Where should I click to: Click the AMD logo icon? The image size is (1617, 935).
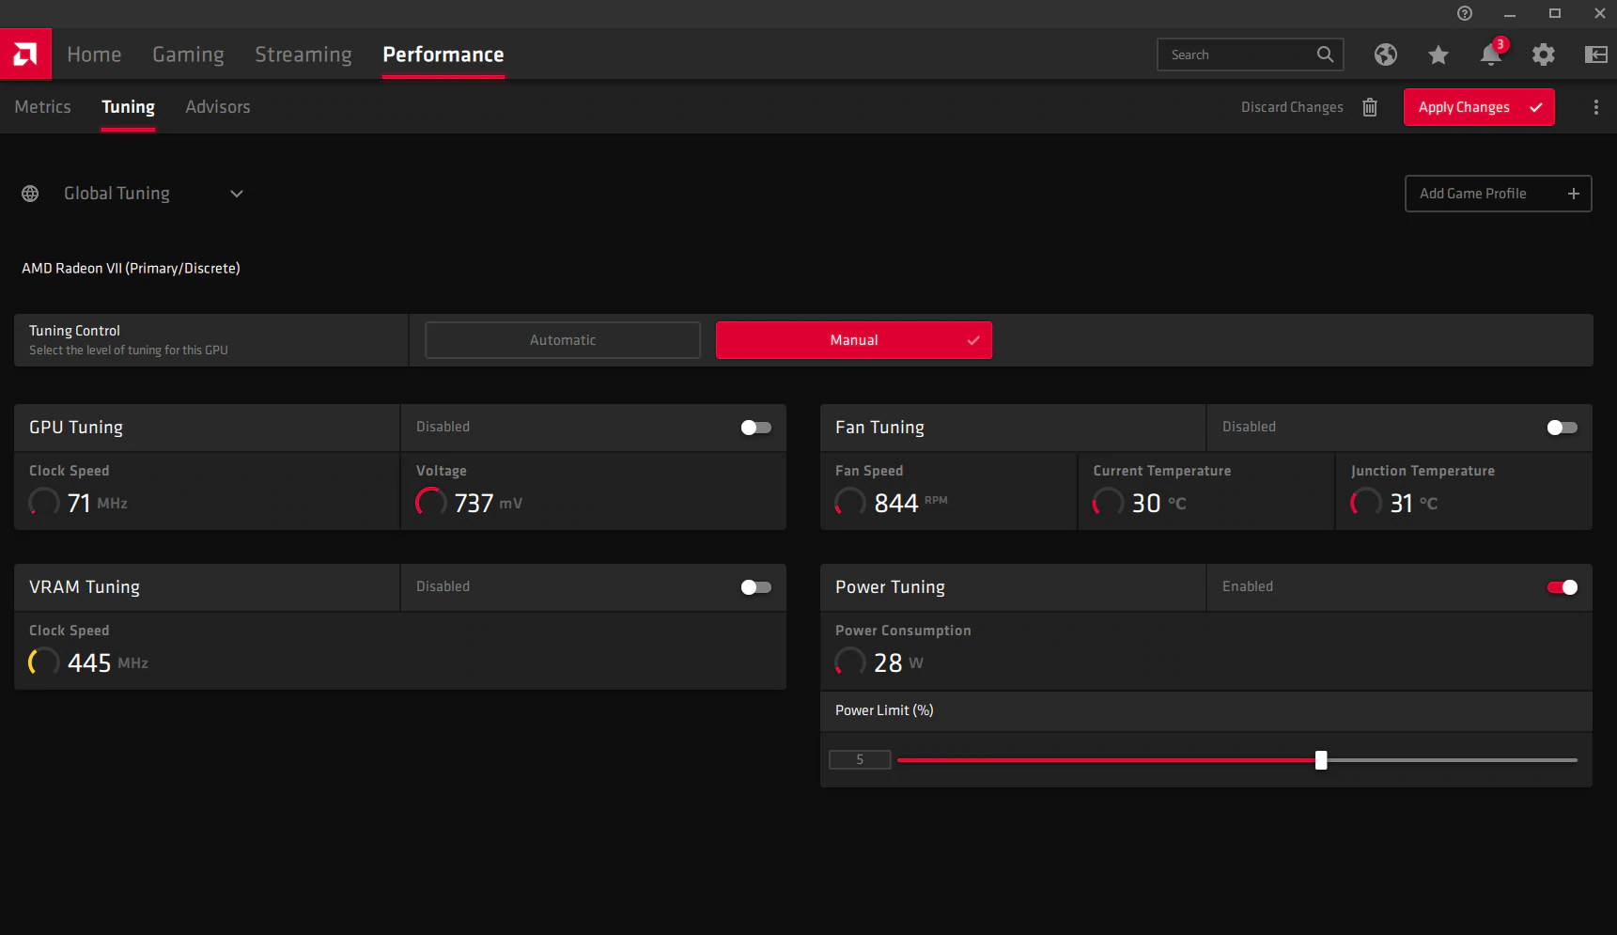tap(25, 54)
